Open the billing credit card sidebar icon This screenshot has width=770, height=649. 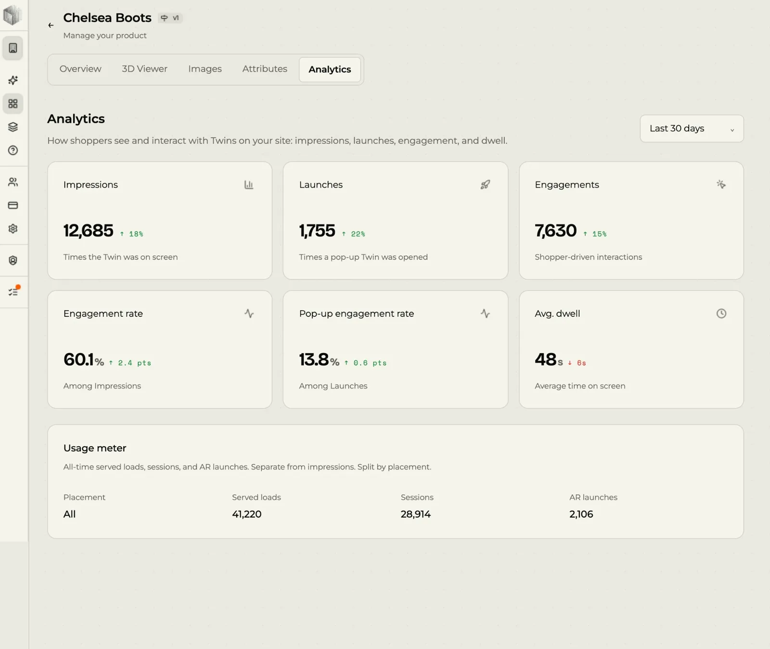tap(13, 205)
